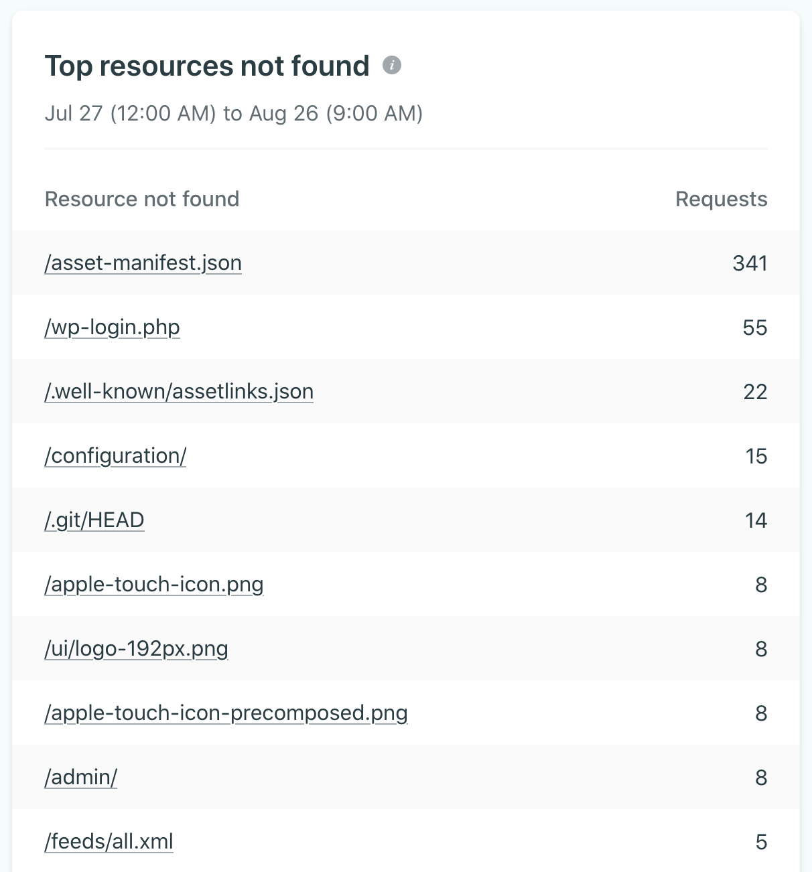
Task: Click the /.well-known/assetlinks.json link
Action: [x=179, y=392]
